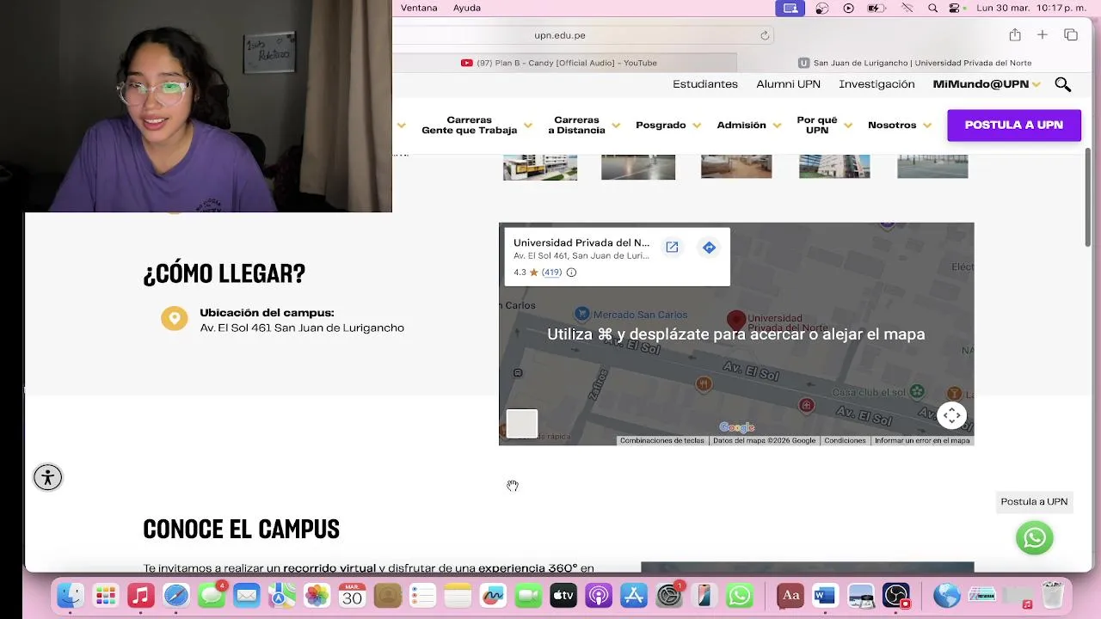Click the Mercado San Carlos map marker
Screen dimensions: 1101x619
(582, 315)
